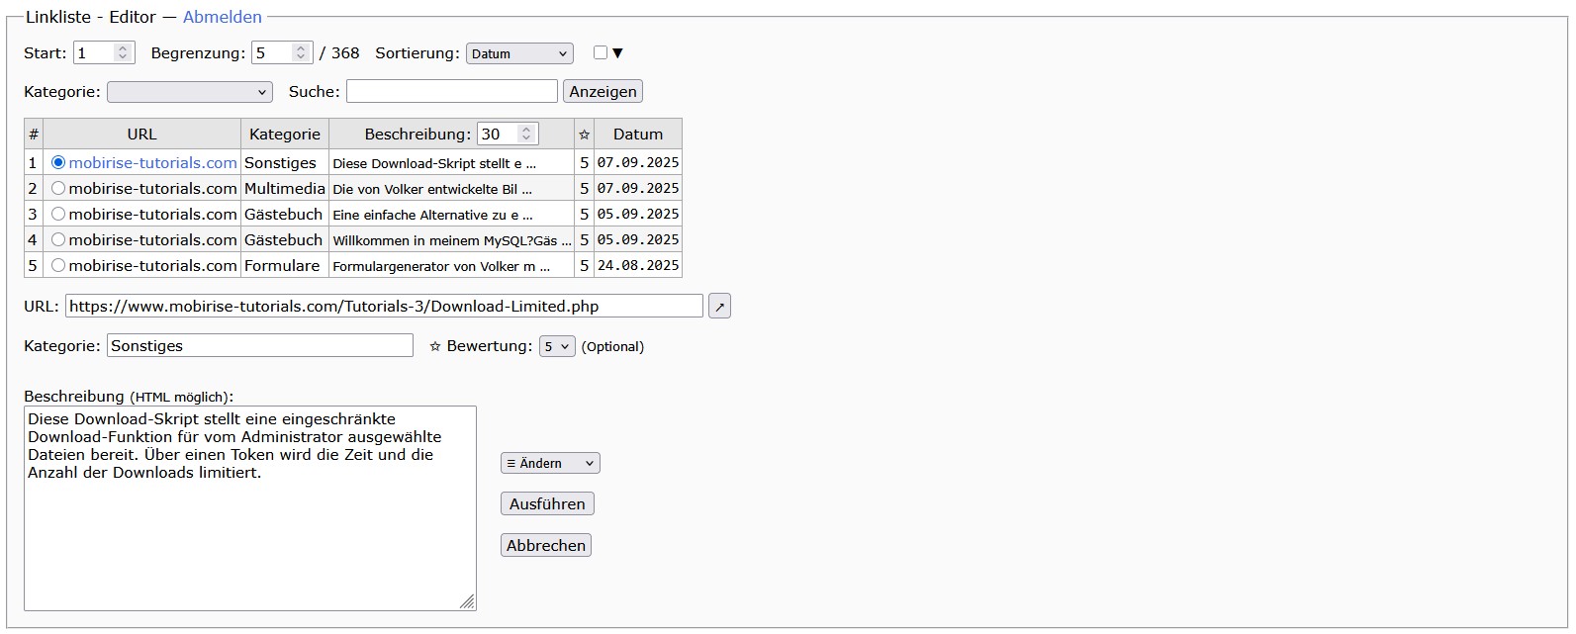The height and width of the screenshot is (634, 1576).
Task: Open the Sortierung dropdown
Action: coord(519,53)
